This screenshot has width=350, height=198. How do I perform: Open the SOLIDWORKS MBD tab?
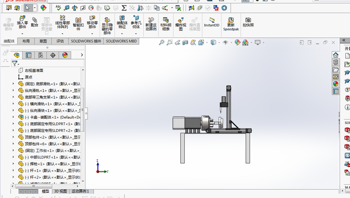coord(121,41)
